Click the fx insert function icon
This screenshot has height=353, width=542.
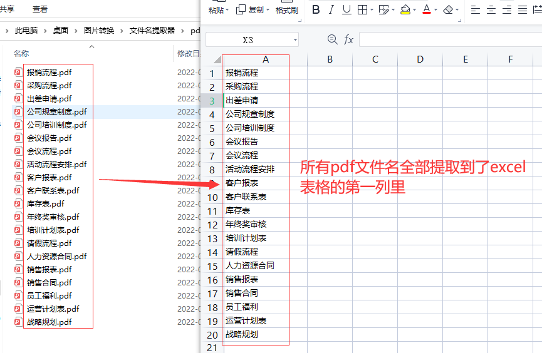click(x=348, y=39)
